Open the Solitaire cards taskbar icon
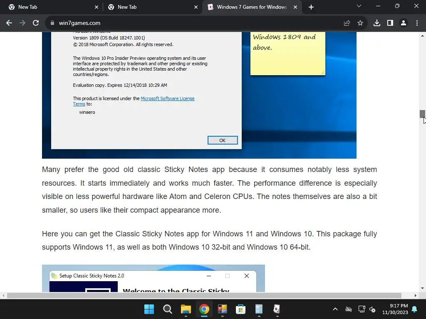The image size is (426, 319). (x=277, y=309)
